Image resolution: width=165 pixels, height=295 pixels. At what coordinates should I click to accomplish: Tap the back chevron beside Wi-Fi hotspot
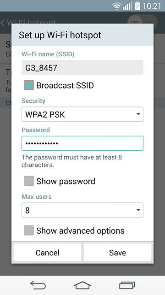2,23
